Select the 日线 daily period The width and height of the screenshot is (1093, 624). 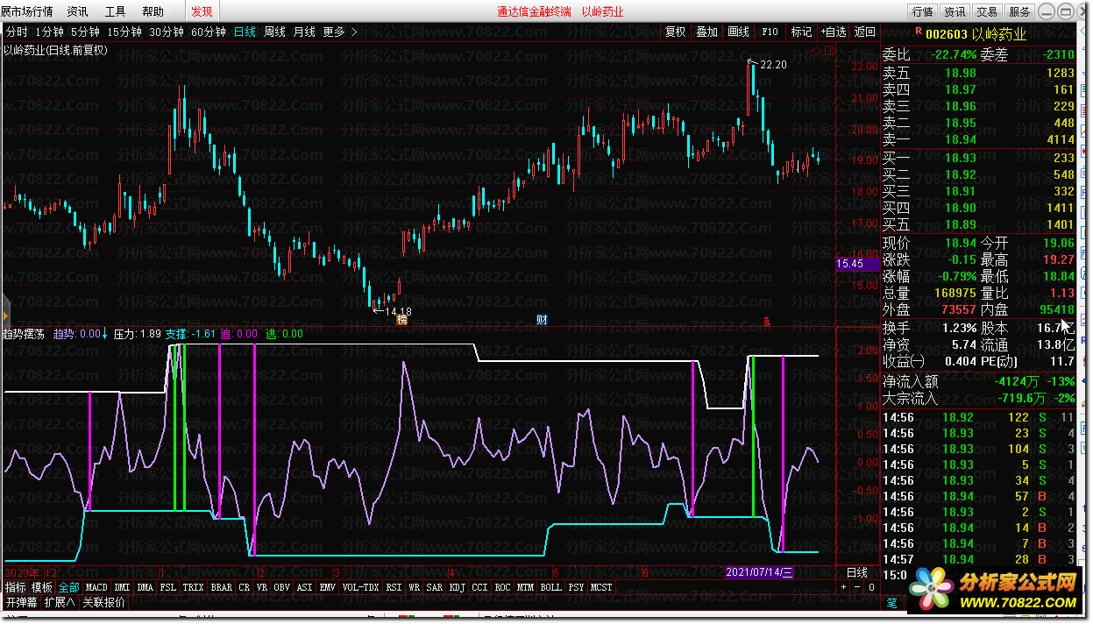[x=245, y=32]
